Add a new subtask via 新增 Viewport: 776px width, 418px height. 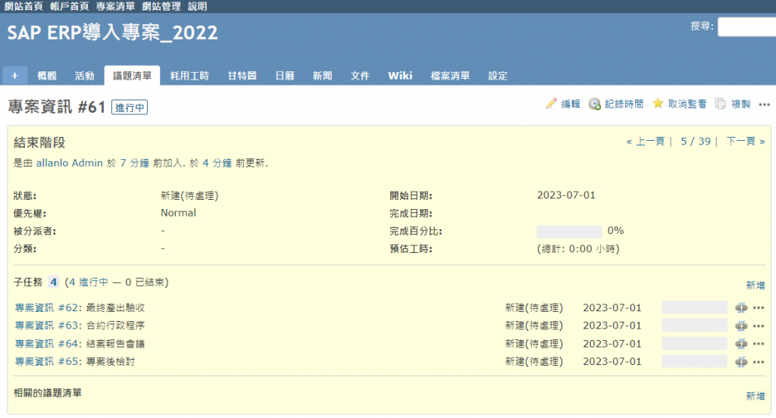tap(756, 285)
